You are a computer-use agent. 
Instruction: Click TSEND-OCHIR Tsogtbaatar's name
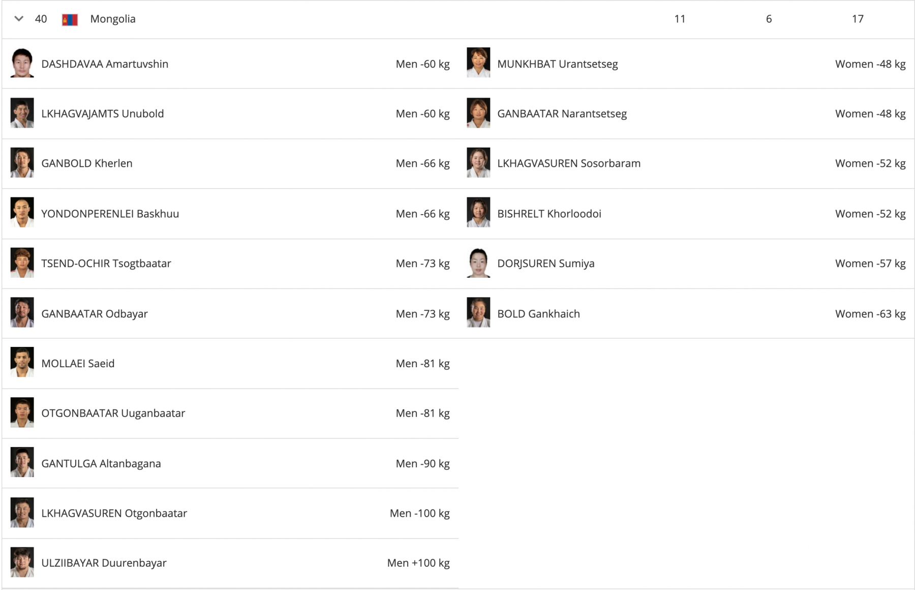click(106, 263)
